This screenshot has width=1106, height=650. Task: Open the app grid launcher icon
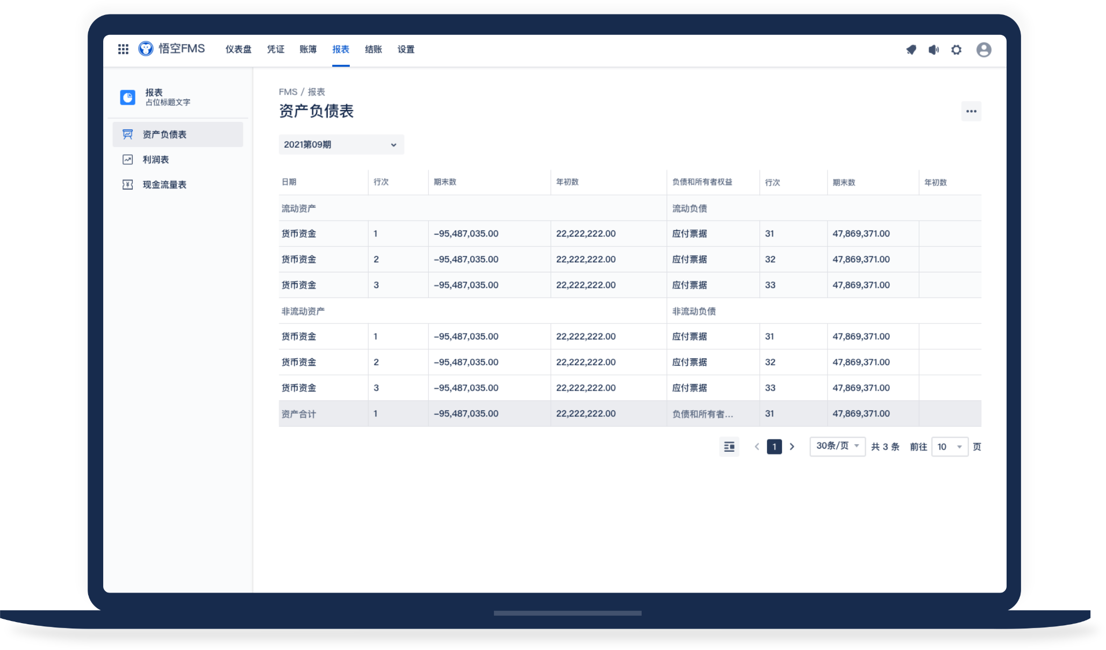tap(123, 49)
